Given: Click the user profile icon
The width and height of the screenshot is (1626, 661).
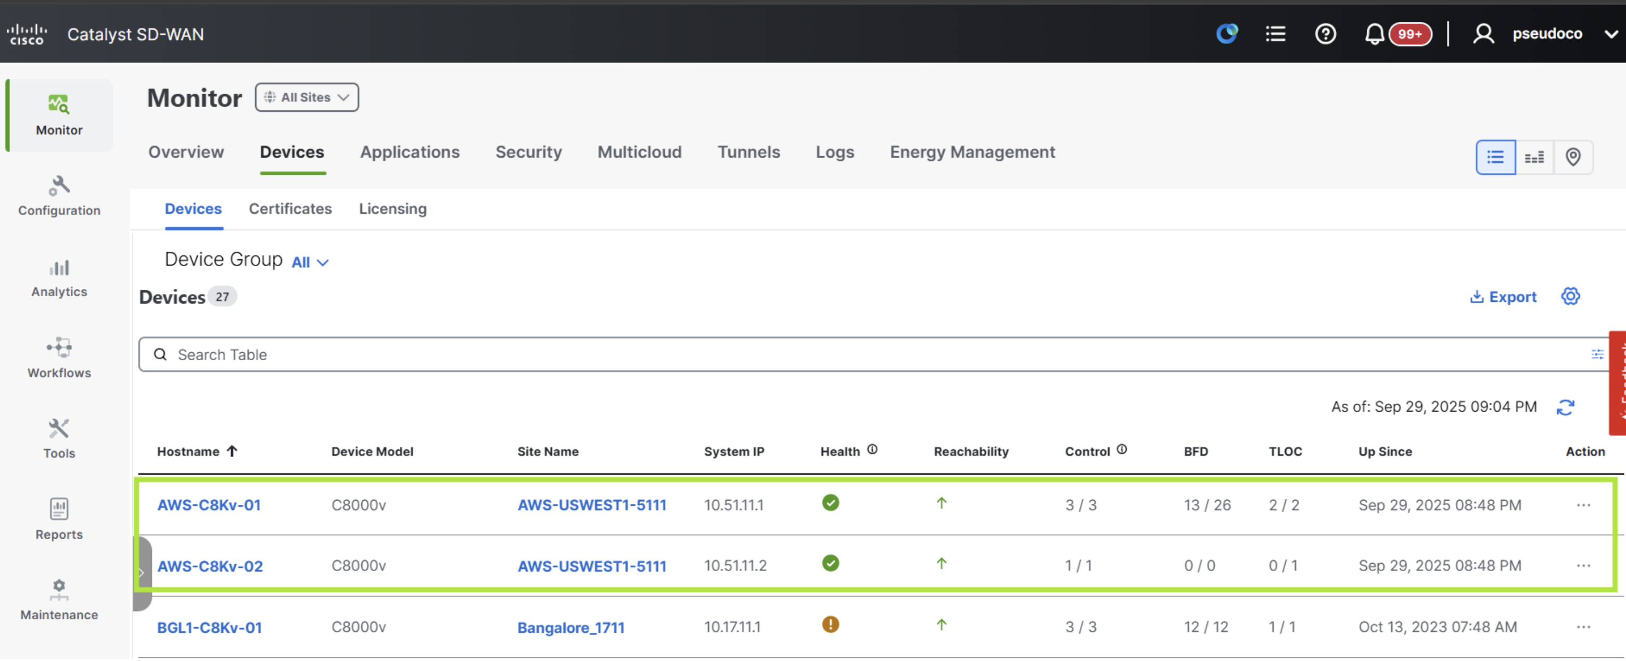Looking at the screenshot, I should [x=1483, y=33].
